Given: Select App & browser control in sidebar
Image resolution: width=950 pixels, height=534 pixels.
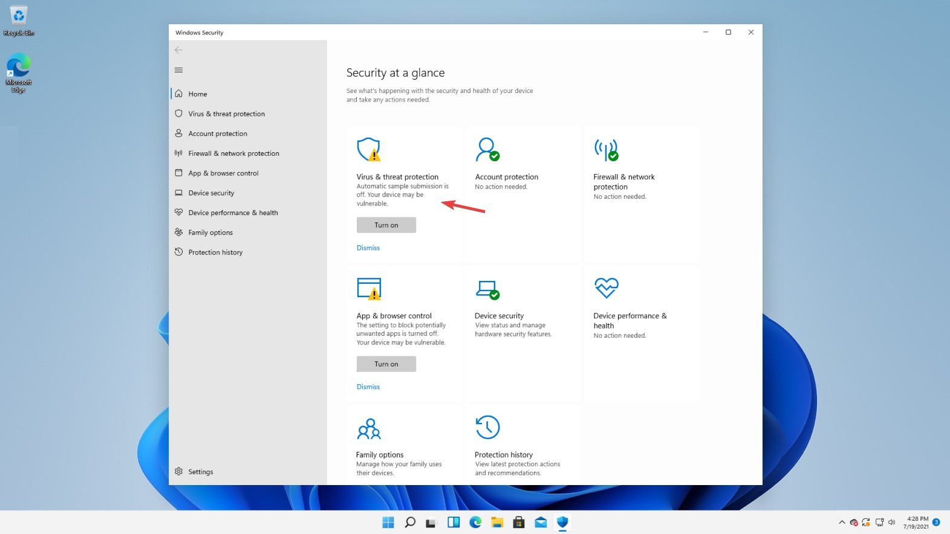Looking at the screenshot, I should tap(248, 173).
